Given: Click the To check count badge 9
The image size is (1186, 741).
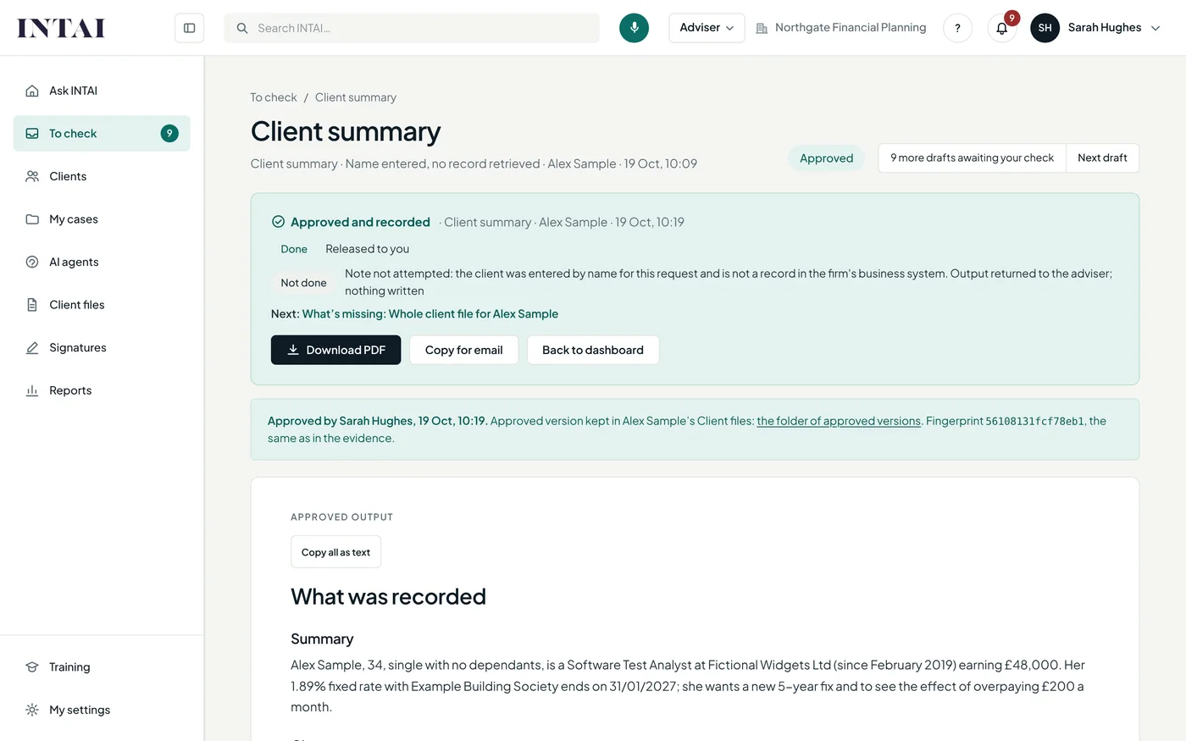Looking at the screenshot, I should pyautogui.click(x=169, y=134).
